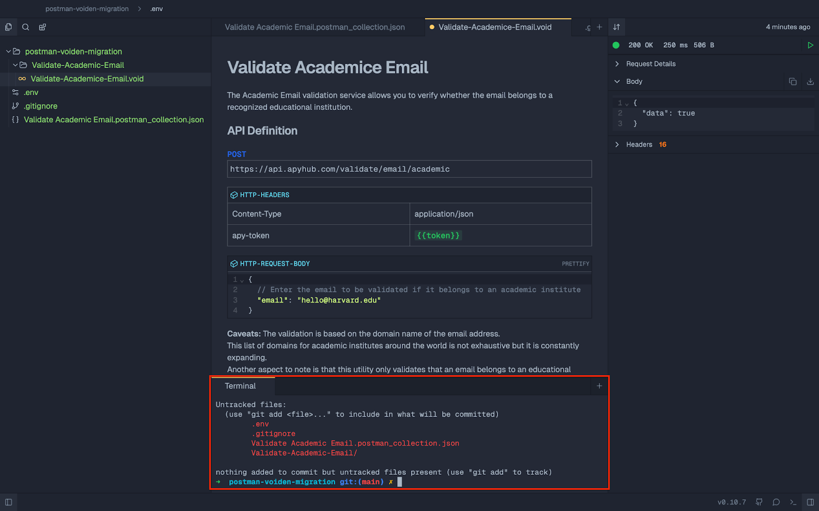Open feedback chat bubble icon
The height and width of the screenshot is (511, 819).
point(776,502)
